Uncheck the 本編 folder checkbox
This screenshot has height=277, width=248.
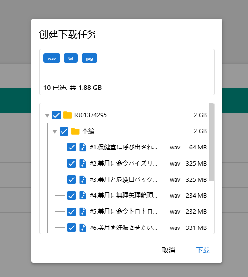[64, 131]
